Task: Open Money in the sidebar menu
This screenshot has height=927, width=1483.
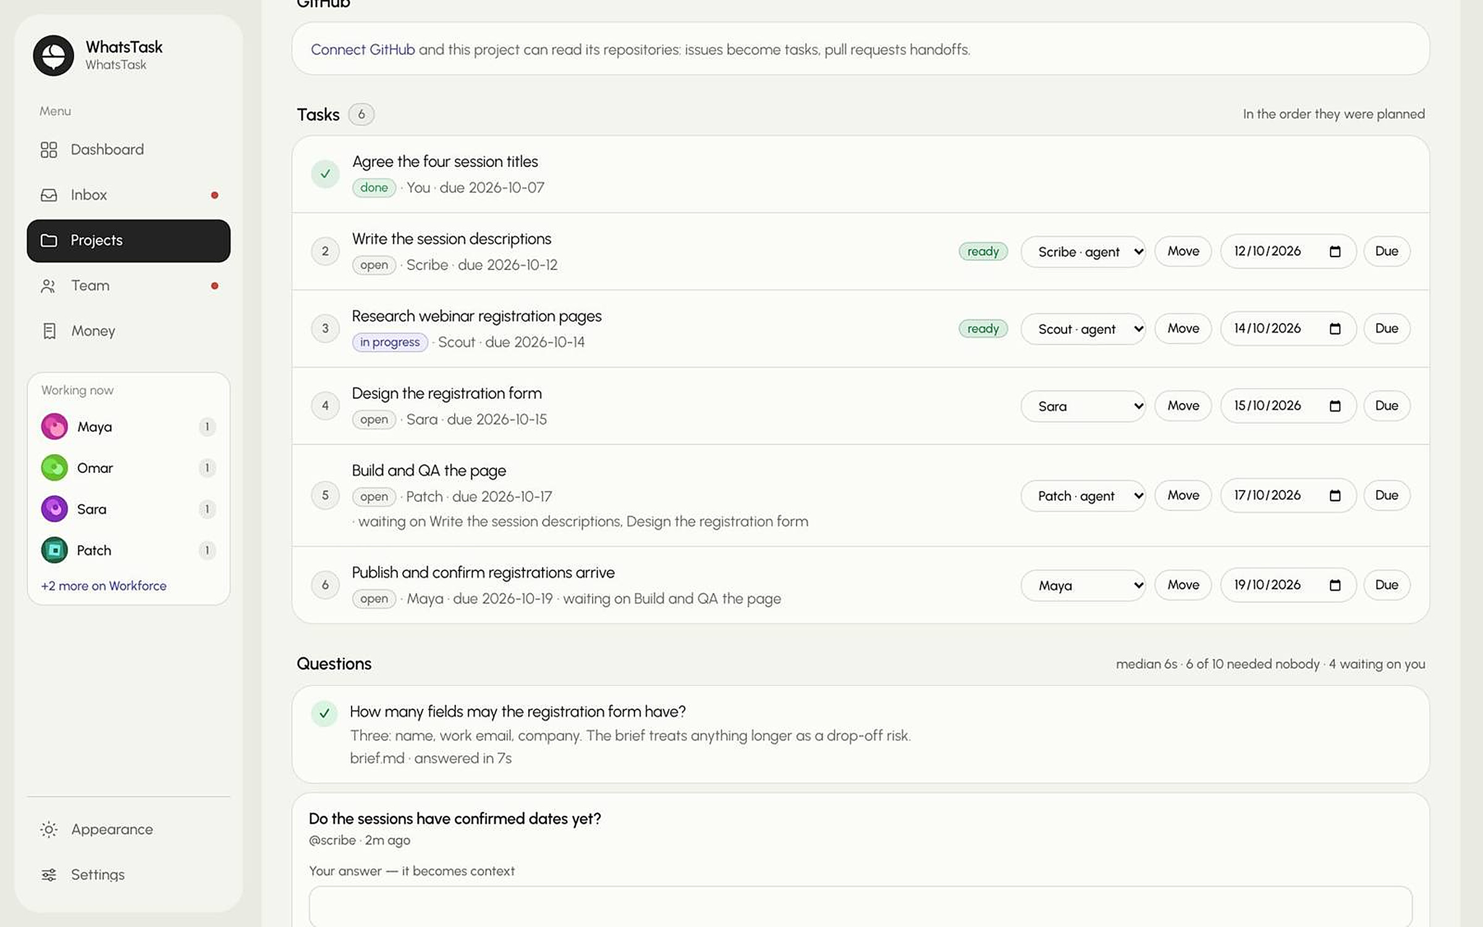Action: [x=129, y=331]
